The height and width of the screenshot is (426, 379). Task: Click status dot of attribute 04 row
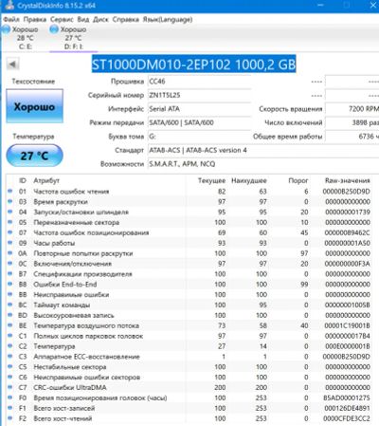click(x=9, y=212)
